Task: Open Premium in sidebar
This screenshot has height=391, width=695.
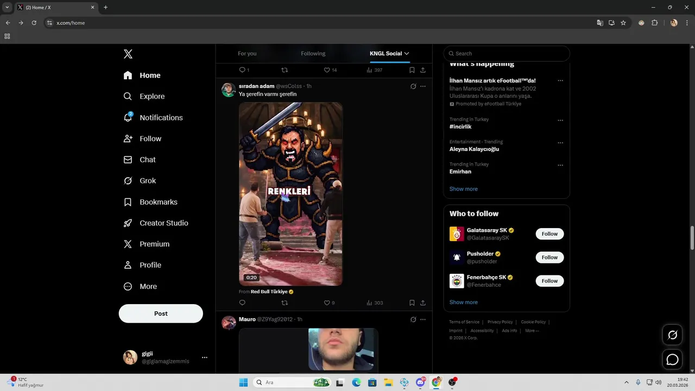Action: [147, 244]
